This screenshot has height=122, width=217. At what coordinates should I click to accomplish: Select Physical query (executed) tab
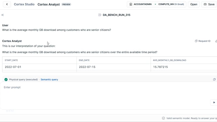(x=23, y=80)
